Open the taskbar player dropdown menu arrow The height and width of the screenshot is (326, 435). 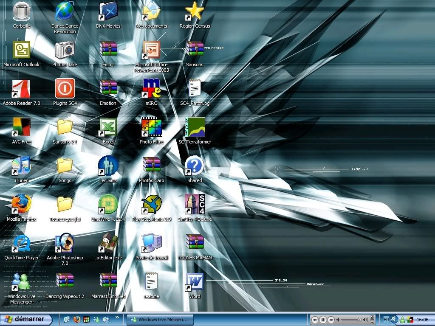click(372, 322)
